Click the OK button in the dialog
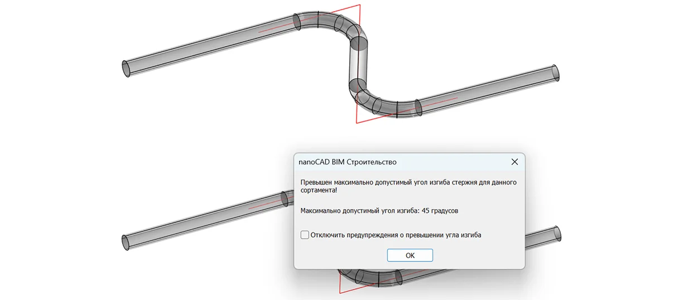This screenshot has height=300, width=683. [x=410, y=255]
